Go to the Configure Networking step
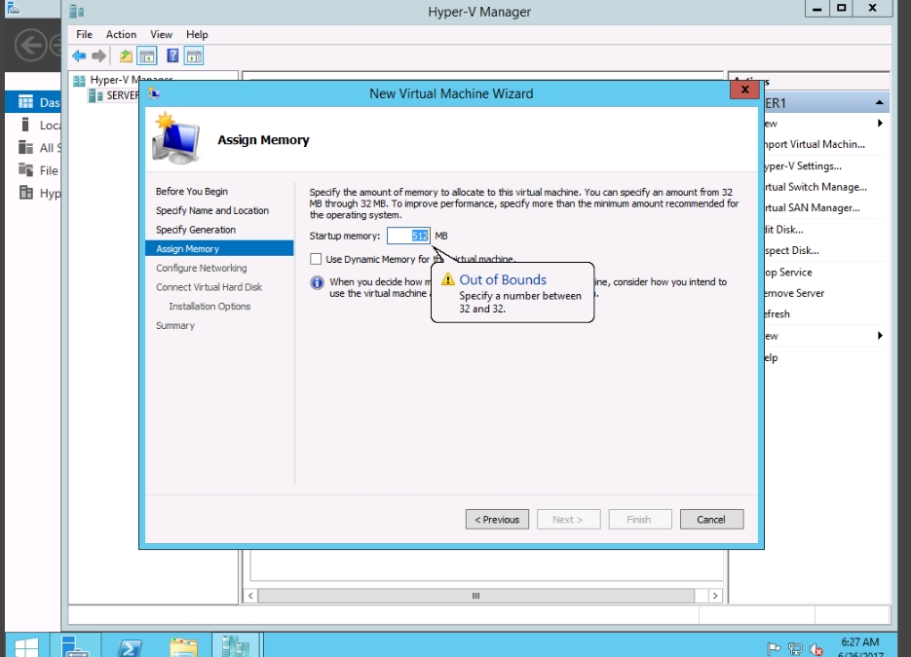Viewport: 911px width, 657px height. (x=201, y=268)
